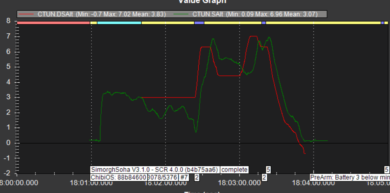390x193 pixels.
Task: Click the ChibiOS: 88b84600 message label
Action: coord(118,178)
